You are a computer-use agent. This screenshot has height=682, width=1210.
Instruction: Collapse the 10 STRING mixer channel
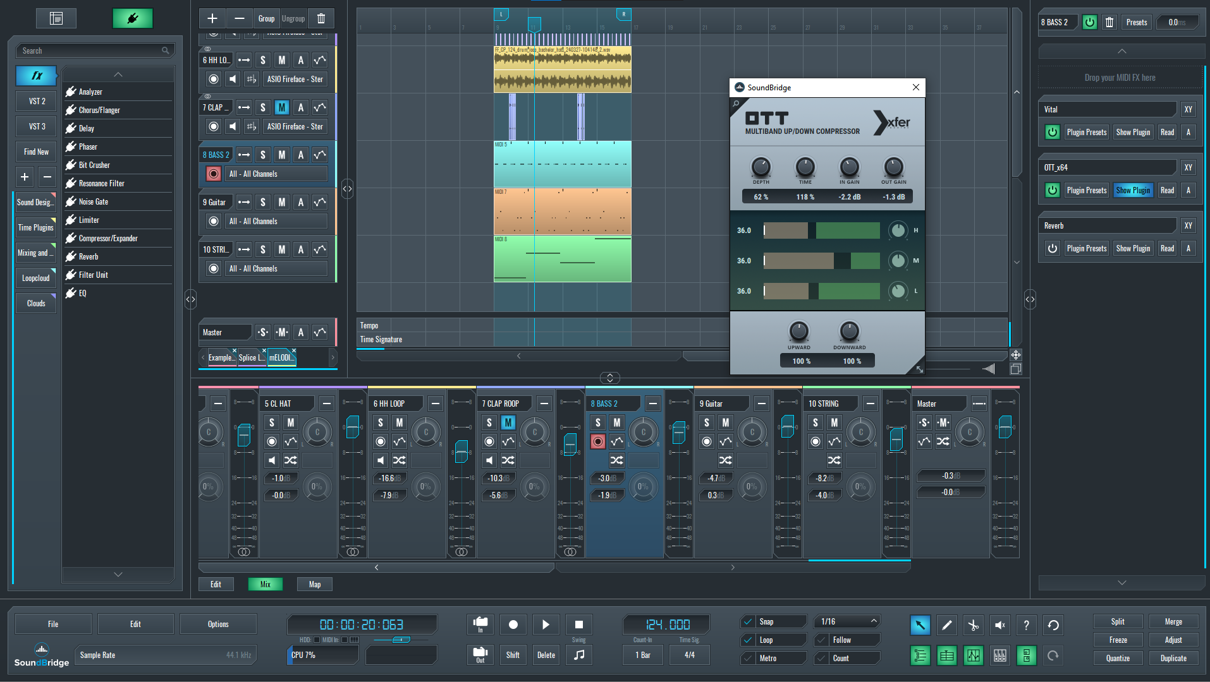871,404
